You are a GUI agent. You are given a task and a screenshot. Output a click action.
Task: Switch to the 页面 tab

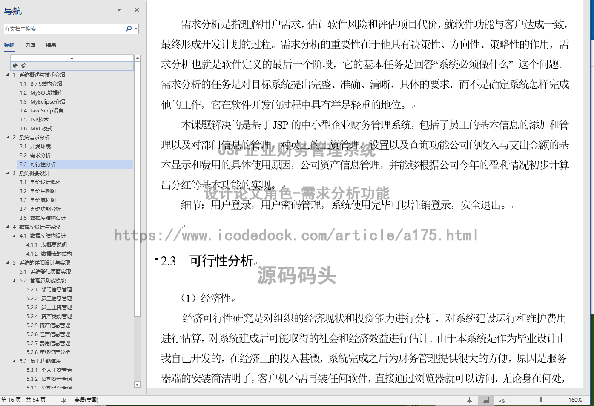point(30,45)
